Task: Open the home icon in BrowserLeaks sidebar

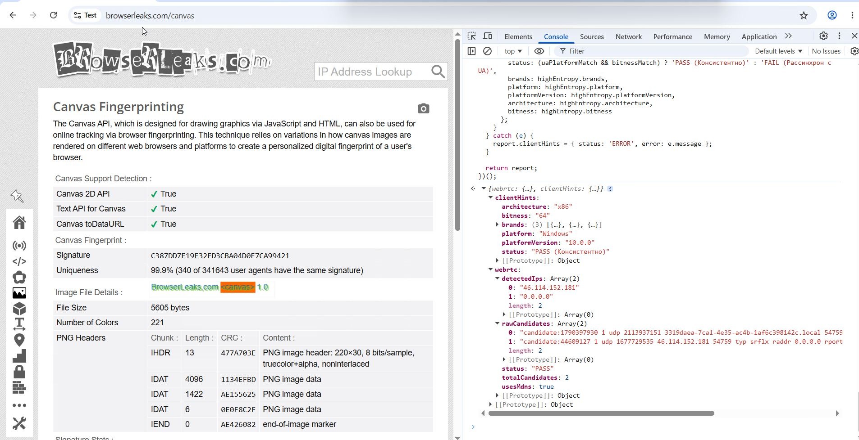Action: pyautogui.click(x=19, y=222)
